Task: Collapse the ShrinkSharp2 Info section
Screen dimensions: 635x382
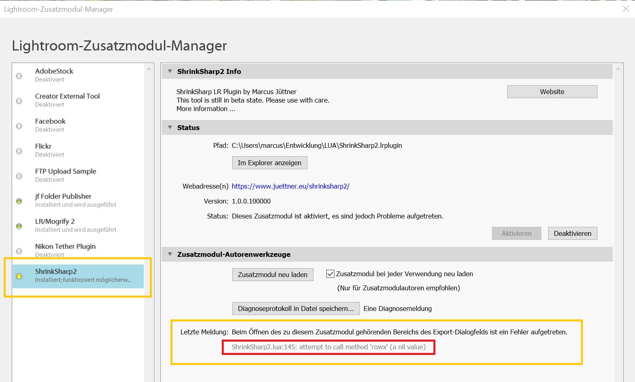Action: (170, 71)
